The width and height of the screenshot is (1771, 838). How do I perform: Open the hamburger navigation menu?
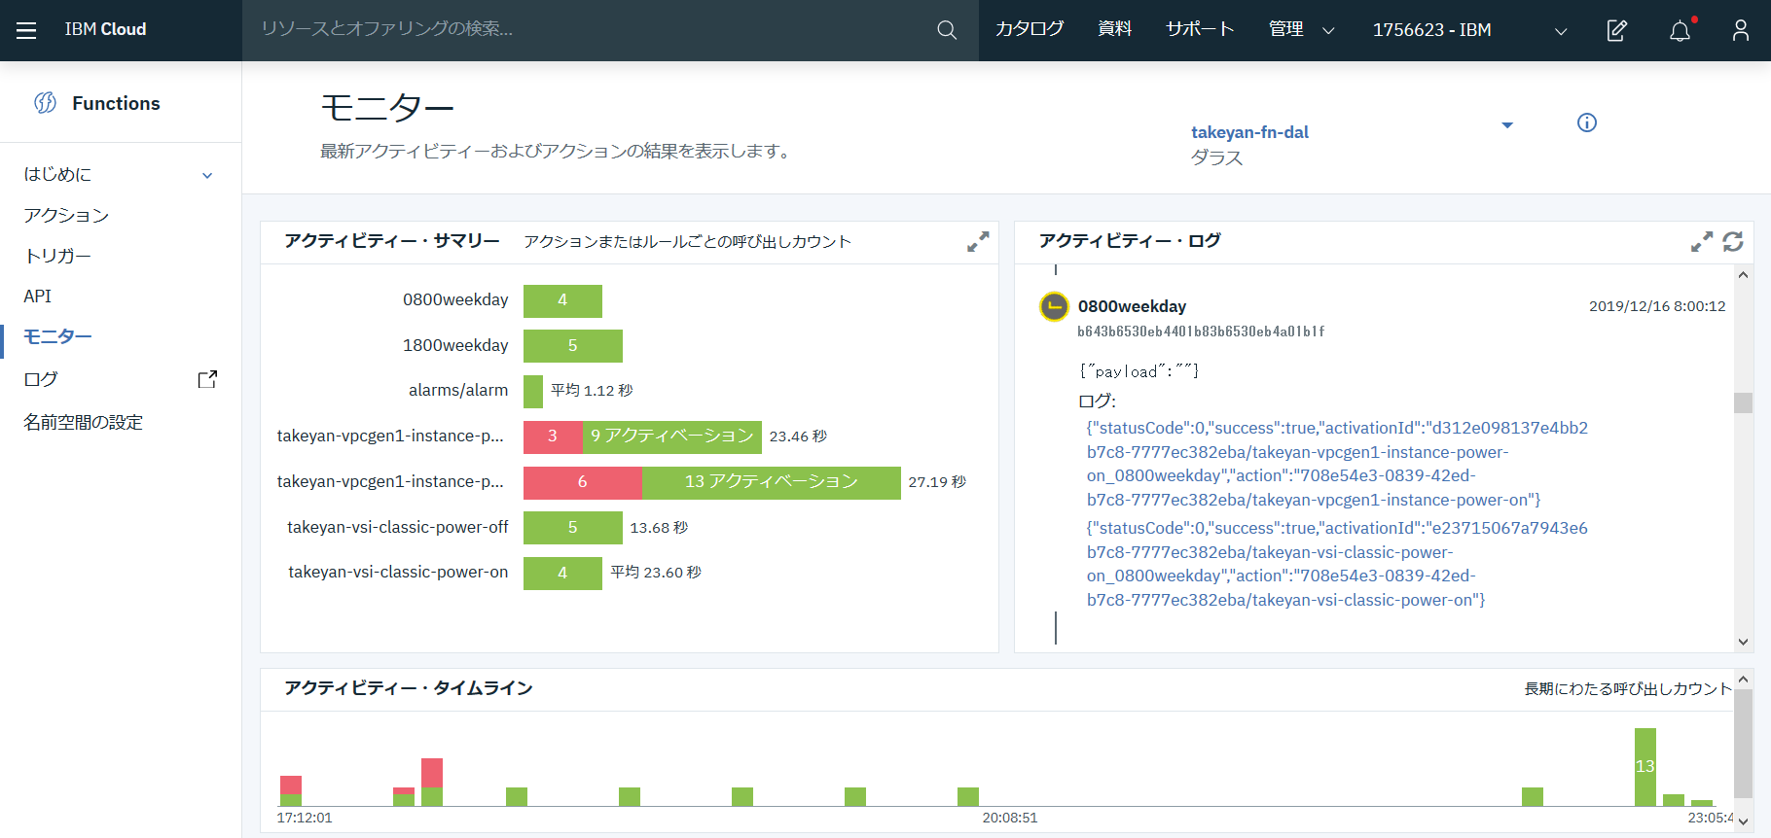pyautogui.click(x=26, y=30)
